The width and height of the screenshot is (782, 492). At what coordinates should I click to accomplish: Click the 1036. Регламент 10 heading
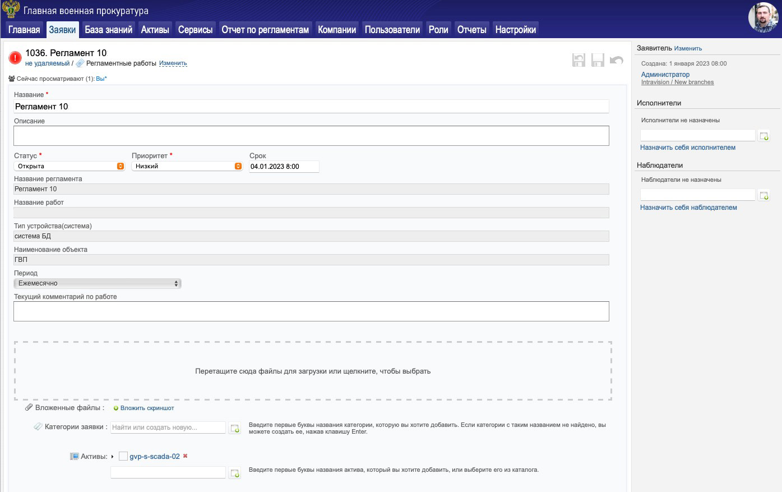click(66, 53)
